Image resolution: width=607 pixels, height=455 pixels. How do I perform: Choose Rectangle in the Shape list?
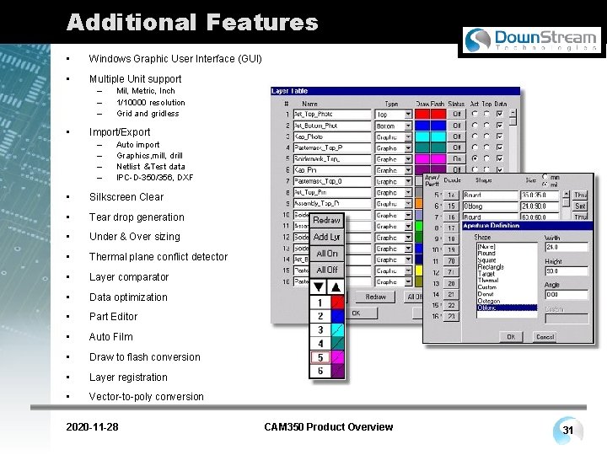tap(491, 266)
